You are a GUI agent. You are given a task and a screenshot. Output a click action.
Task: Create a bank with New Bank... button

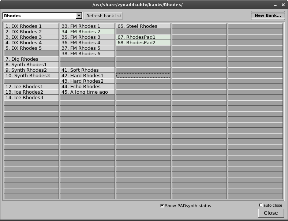pyautogui.click(x=268, y=15)
